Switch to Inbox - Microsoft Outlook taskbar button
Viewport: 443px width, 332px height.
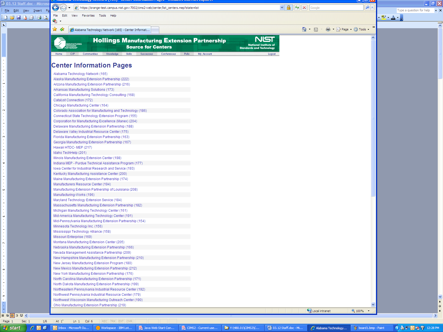[71, 328]
